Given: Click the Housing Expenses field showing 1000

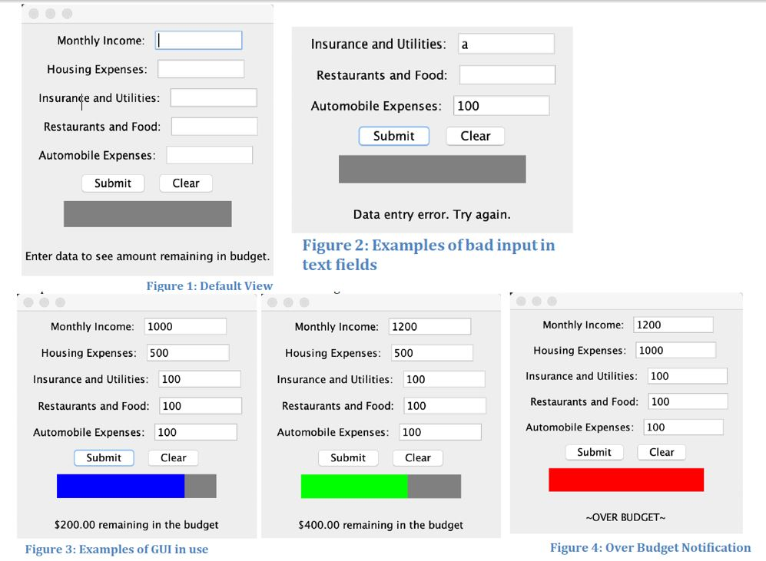Looking at the screenshot, I should tap(675, 350).
